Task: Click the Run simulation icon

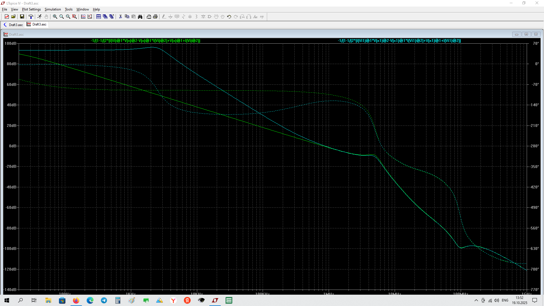Action: (39, 17)
